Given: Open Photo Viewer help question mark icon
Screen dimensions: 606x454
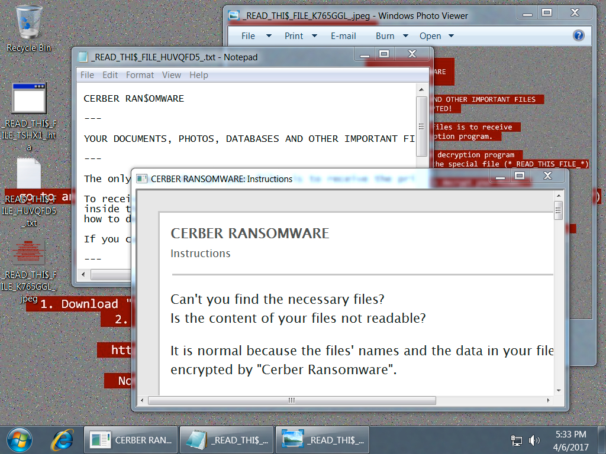Looking at the screenshot, I should 579,35.
